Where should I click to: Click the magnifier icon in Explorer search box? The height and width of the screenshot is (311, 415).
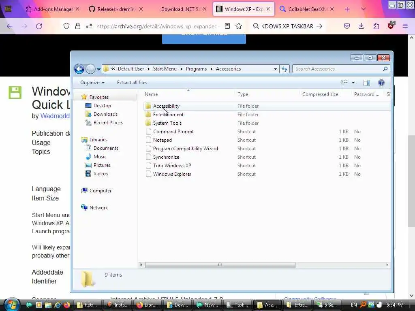tap(385, 69)
